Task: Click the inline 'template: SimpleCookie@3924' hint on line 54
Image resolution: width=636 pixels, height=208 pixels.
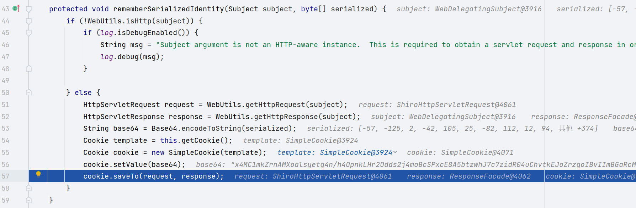Action: 300,141
